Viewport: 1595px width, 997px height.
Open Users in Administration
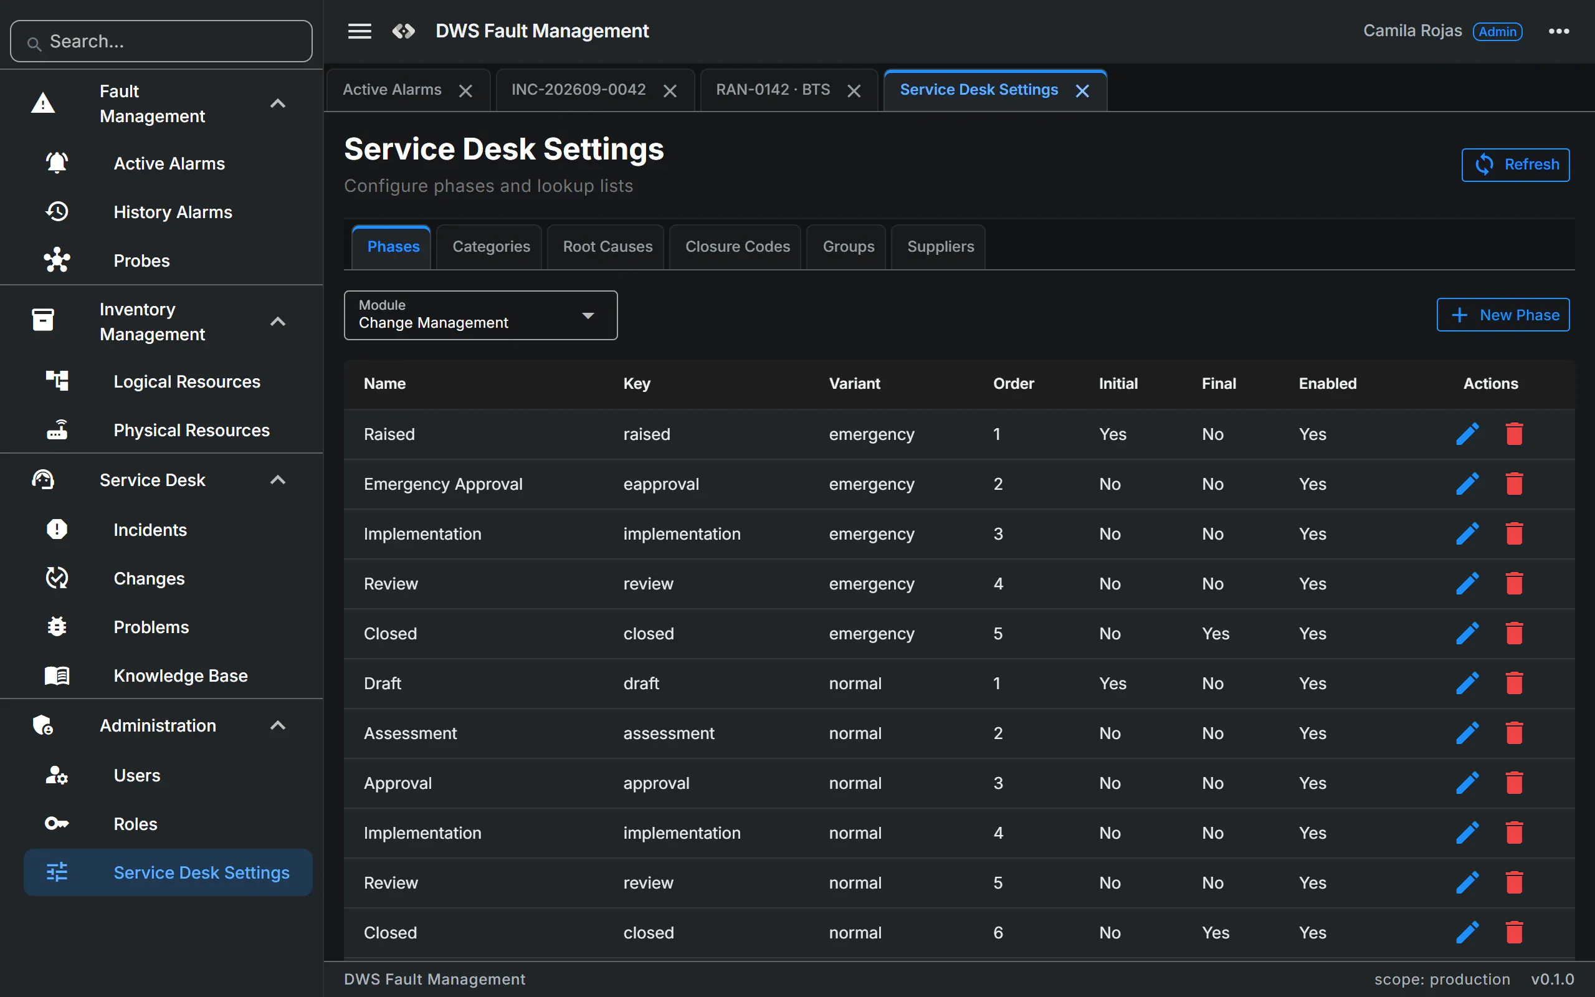pyautogui.click(x=168, y=775)
